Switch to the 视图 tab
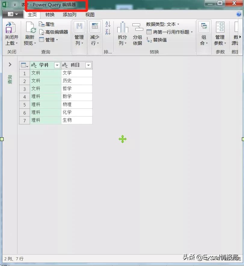 pyautogui.click(x=90, y=15)
